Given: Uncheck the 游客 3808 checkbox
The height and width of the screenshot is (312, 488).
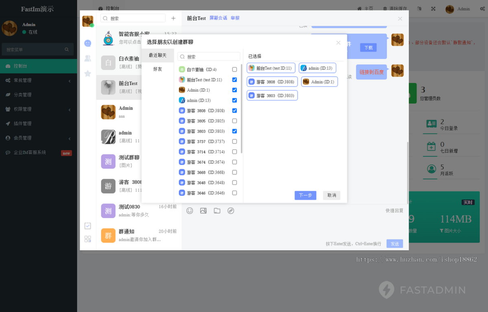Looking at the screenshot, I should 234,110.
